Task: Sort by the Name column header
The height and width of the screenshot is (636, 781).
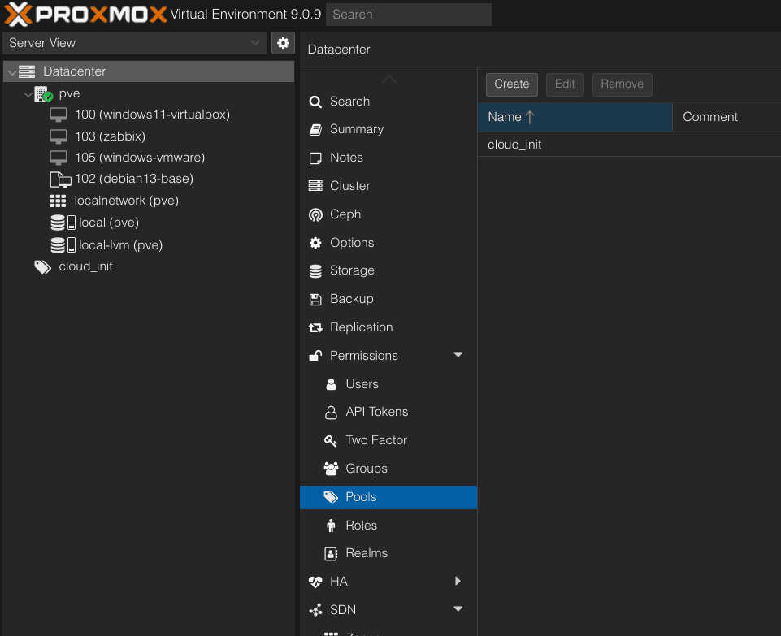Action: (x=575, y=118)
